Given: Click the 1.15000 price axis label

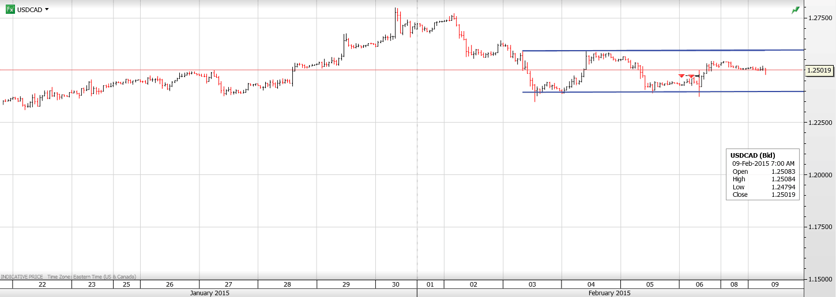Looking at the screenshot, I should (819, 279).
